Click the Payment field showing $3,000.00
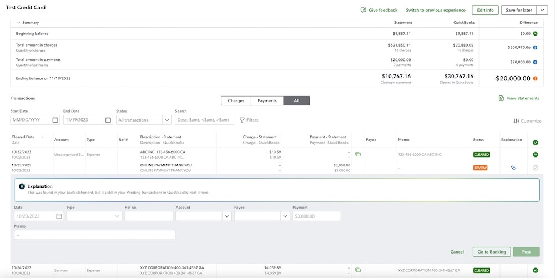The height and width of the screenshot is (278, 555). 317,216
